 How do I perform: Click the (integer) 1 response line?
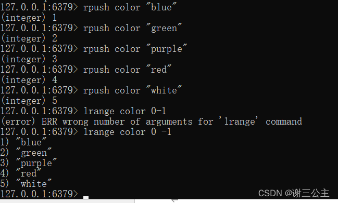[x=29, y=18]
